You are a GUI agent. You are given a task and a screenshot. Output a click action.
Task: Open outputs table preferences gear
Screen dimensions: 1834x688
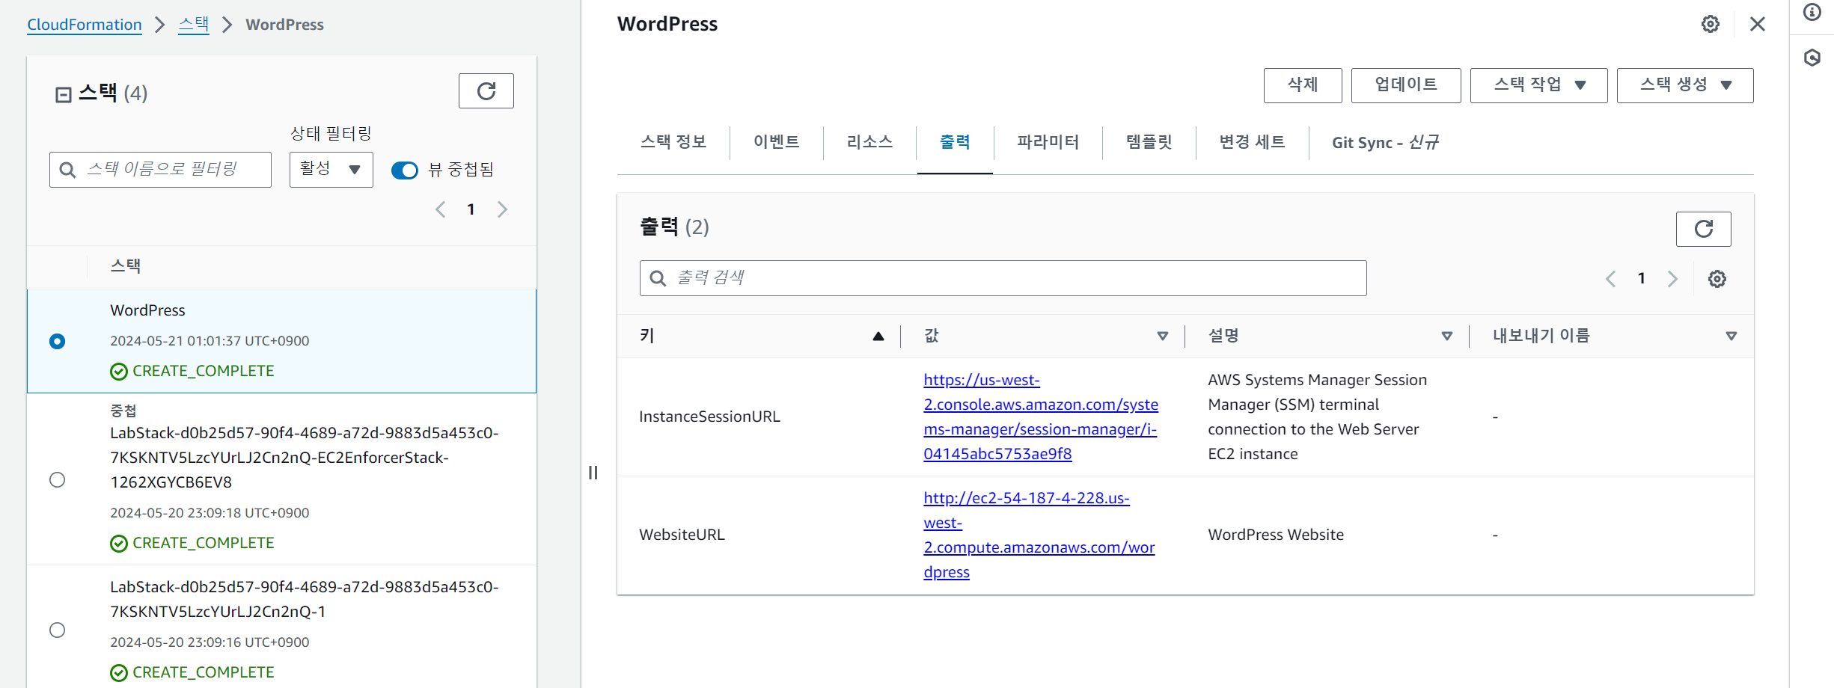click(x=1717, y=279)
